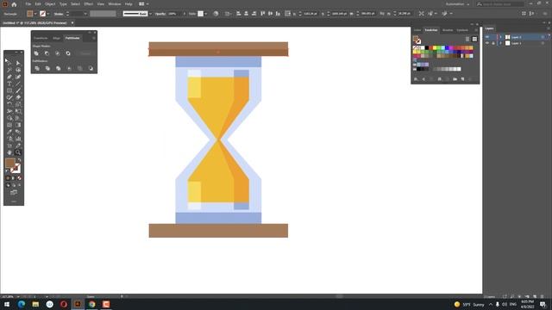Switch to the Align tab
Image resolution: width=552 pixels, height=310 pixels.
tap(56, 38)
